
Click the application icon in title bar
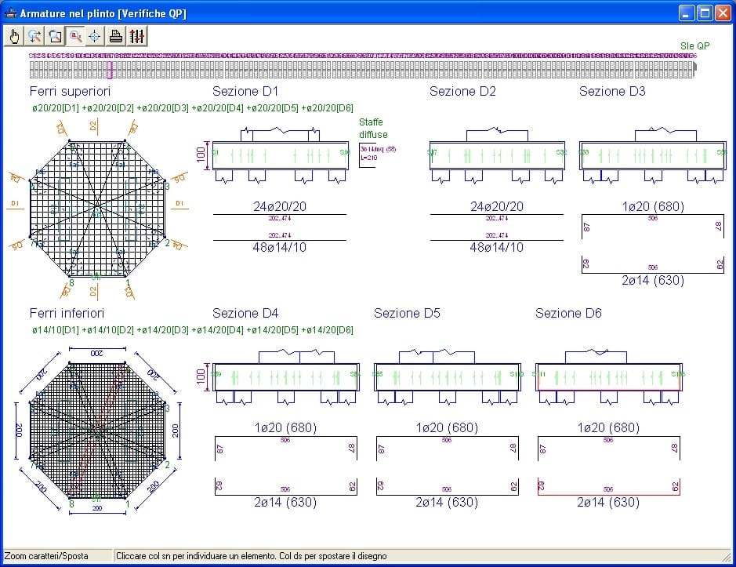coord(11,13)
